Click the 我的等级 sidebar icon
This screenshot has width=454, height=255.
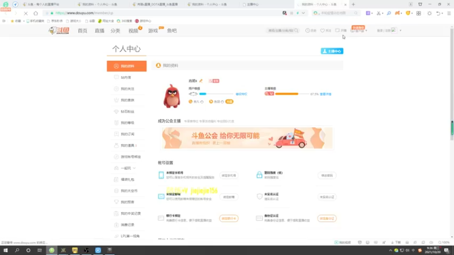click(x=116, y=122)
